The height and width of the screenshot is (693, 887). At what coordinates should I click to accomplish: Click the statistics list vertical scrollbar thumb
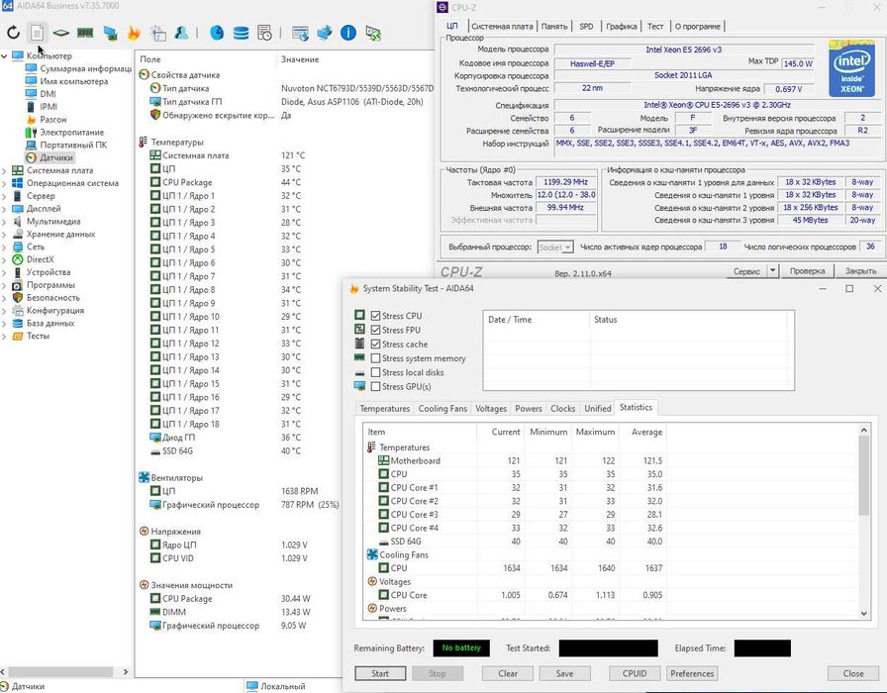point(863,475)
